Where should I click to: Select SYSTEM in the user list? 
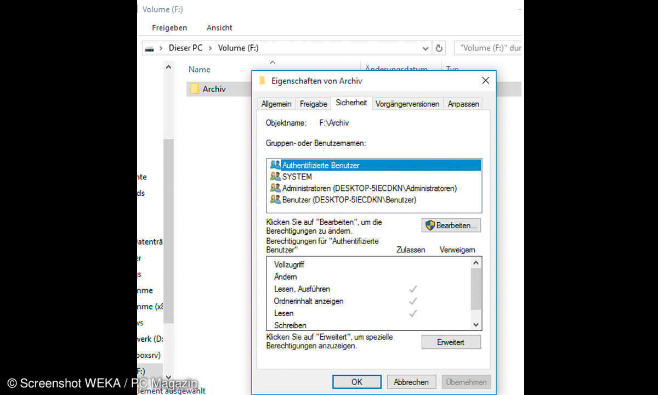374,177
